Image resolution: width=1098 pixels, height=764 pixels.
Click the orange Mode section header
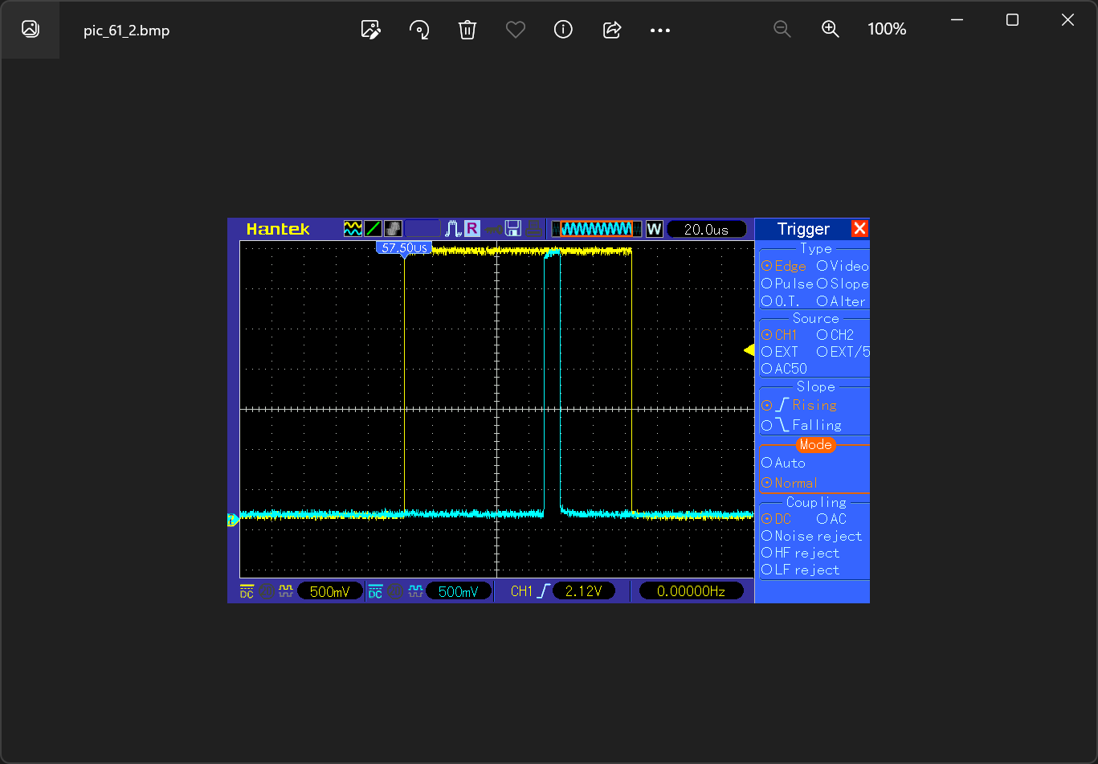[815, 444]
